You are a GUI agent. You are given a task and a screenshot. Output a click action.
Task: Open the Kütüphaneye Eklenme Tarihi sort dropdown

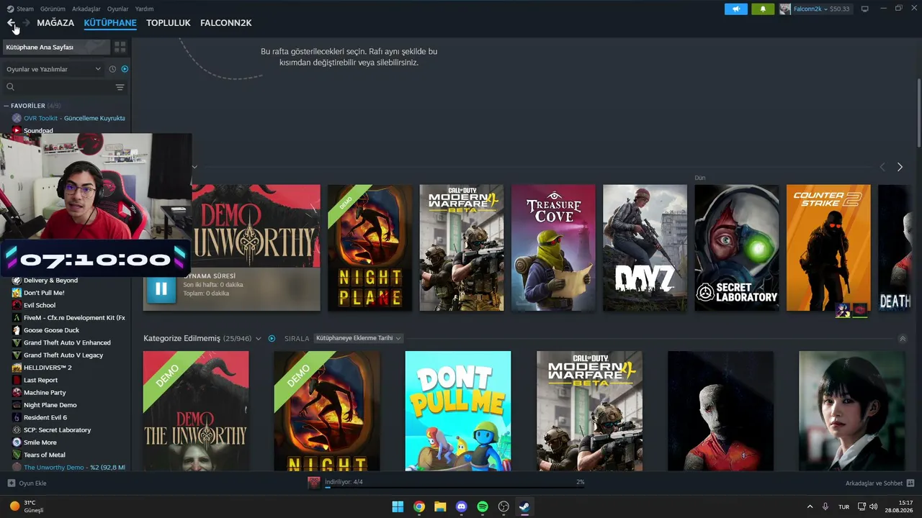358,338
